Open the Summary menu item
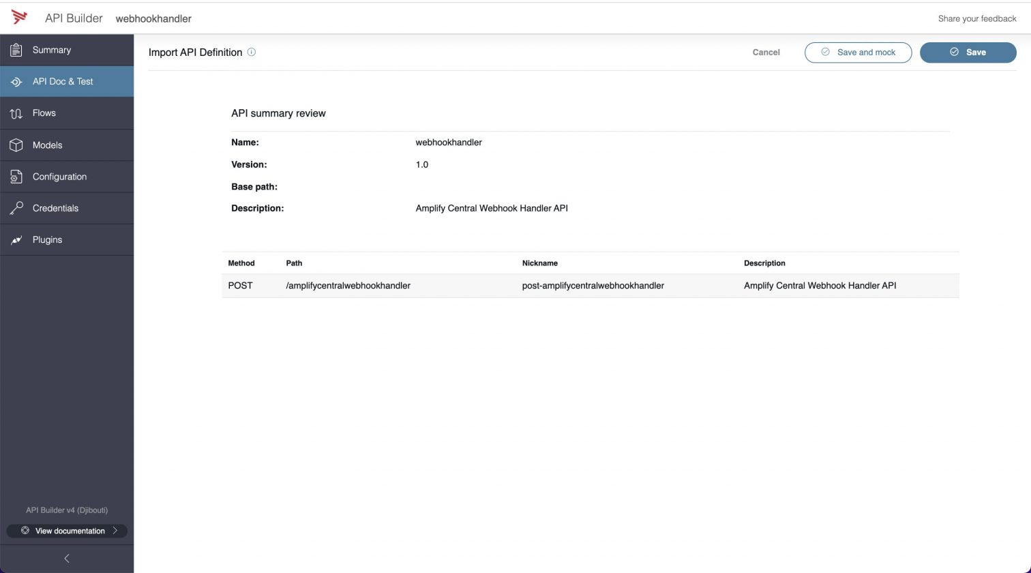This screenshot has height=573, width=1031. click(x=52, y=50)
